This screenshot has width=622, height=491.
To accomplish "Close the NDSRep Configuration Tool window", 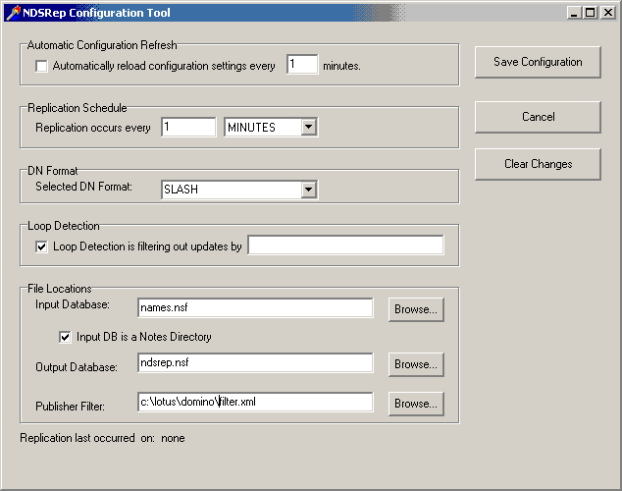I will (607, 13).
